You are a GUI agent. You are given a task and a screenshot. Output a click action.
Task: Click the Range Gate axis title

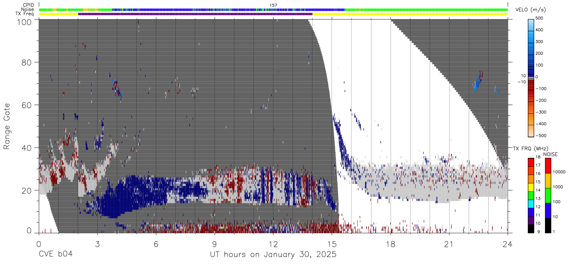pos(7,127)
